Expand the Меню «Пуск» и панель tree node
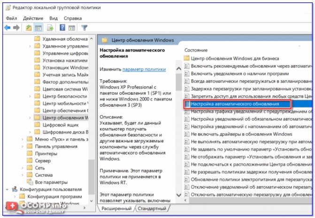The image size is (315, 218). pyautogui.click(x=23, y=139)
